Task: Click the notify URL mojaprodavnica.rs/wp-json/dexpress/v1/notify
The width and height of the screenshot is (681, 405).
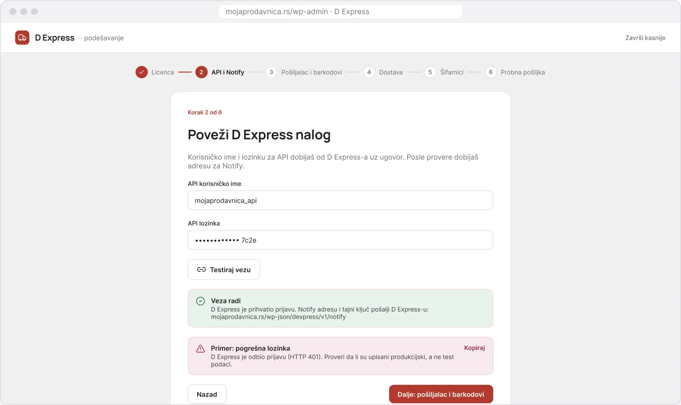Action: pyautogui.click(x=278, y=317)
